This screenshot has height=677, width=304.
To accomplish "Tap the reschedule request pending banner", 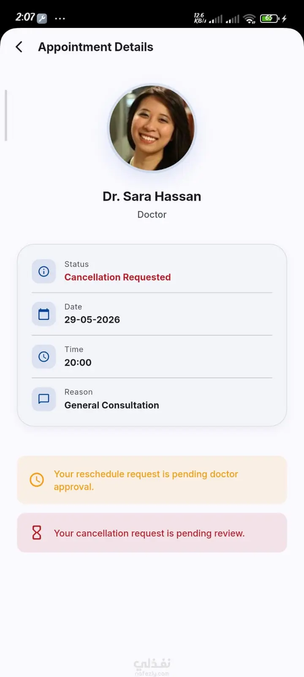I will tap(152, 480).
